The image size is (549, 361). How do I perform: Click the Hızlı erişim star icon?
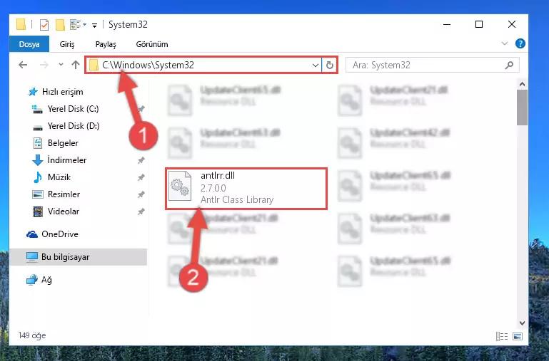(33, 92)
